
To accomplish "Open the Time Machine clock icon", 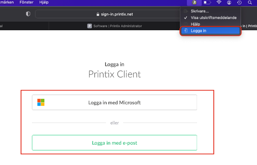I will [x=239, y=2].
